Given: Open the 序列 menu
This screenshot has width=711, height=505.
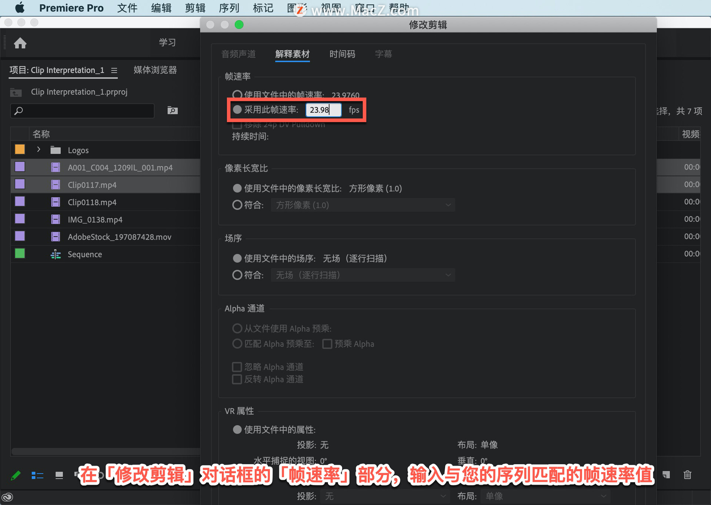Looking at the screenshot, I should pos(229,8).
